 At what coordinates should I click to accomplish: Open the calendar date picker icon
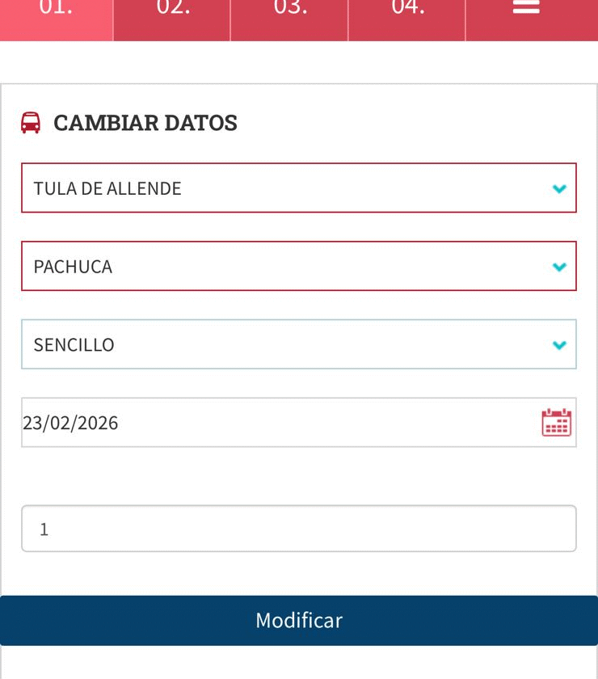point(556,423)
